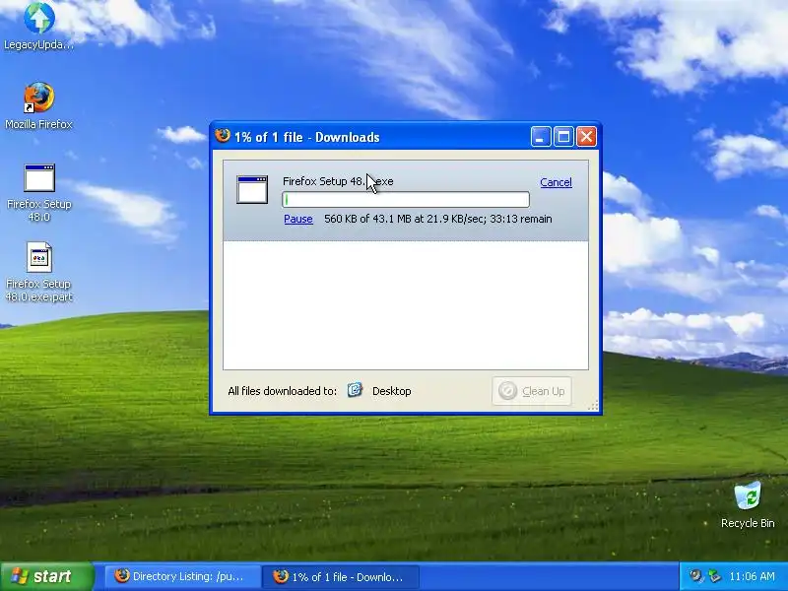Minimize the Downloads window
Screen dimensions: 788x591
(x=540, y=137)
